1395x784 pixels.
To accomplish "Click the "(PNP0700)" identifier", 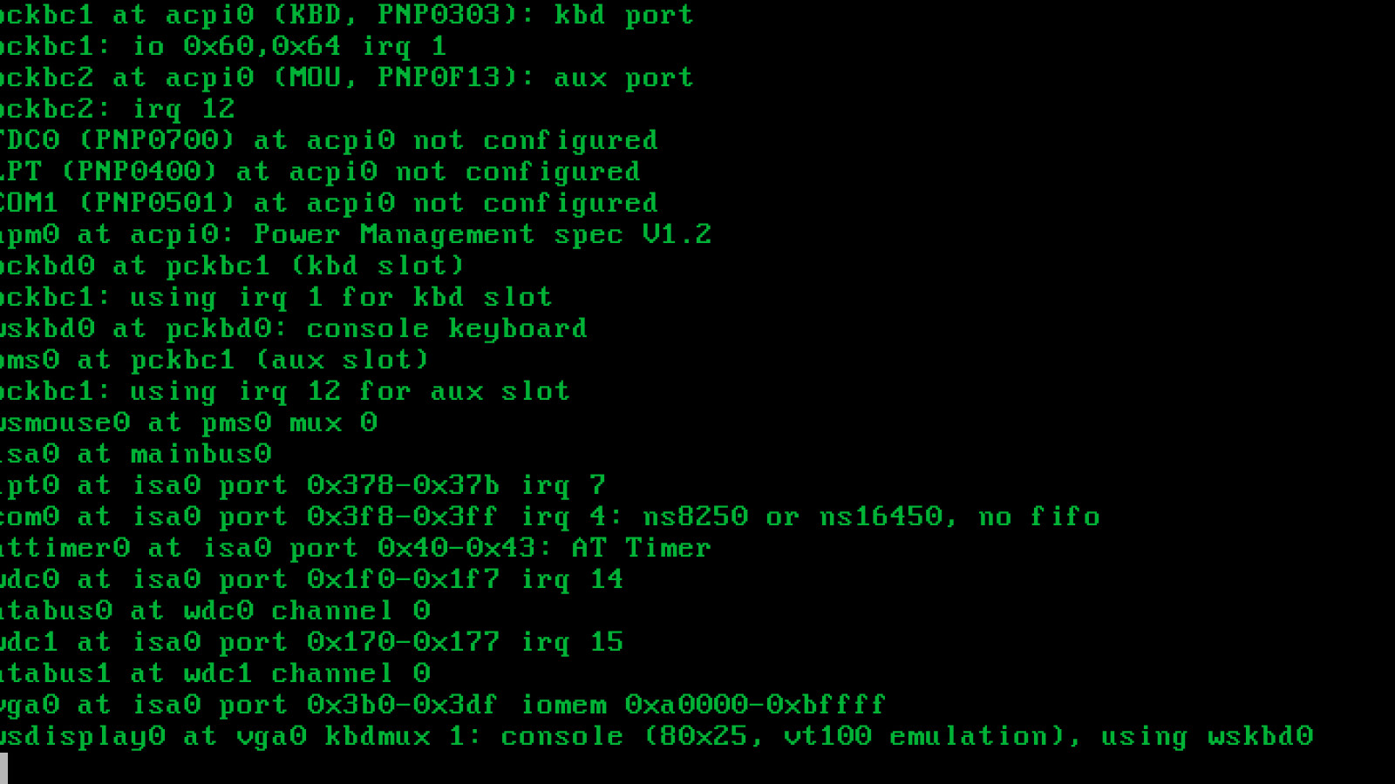I will pos(157,140).
